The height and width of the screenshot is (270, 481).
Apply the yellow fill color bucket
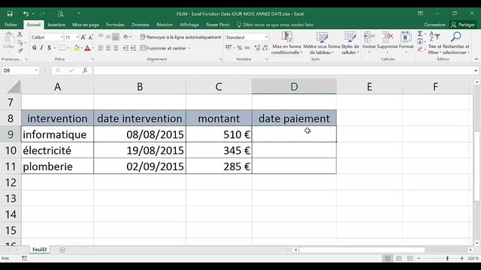[x=77, y=48]
